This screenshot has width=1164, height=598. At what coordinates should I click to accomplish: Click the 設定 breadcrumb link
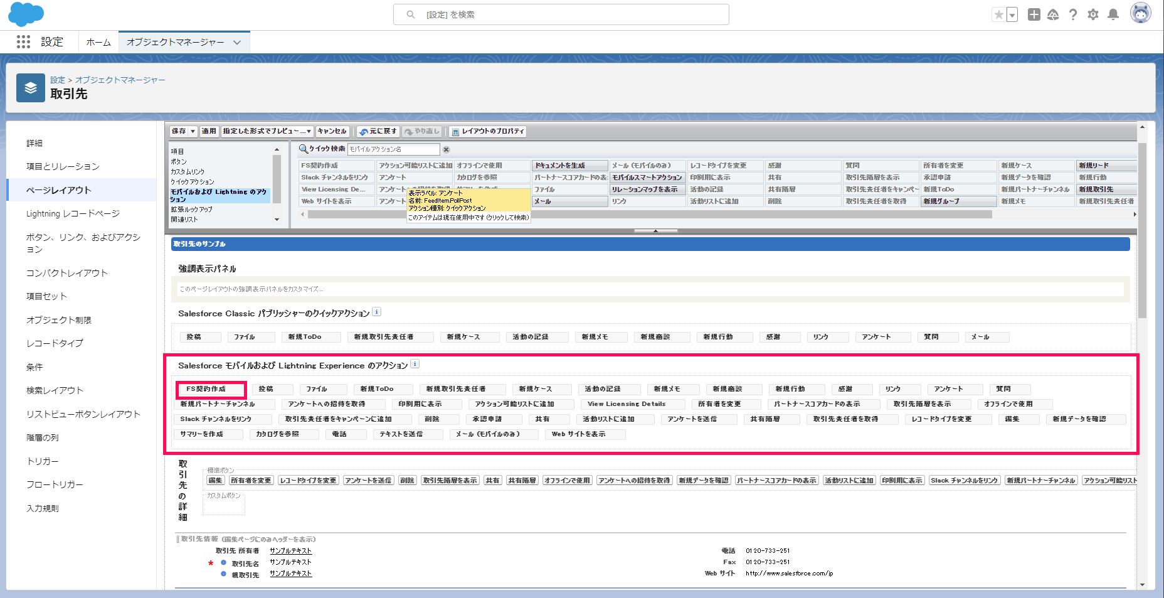tap(58, 80)
